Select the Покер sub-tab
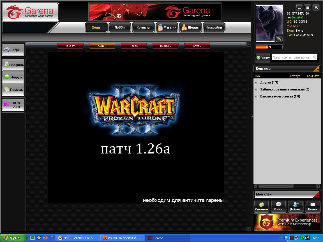Viewport: 323px width, 242px height. (134, 46)
